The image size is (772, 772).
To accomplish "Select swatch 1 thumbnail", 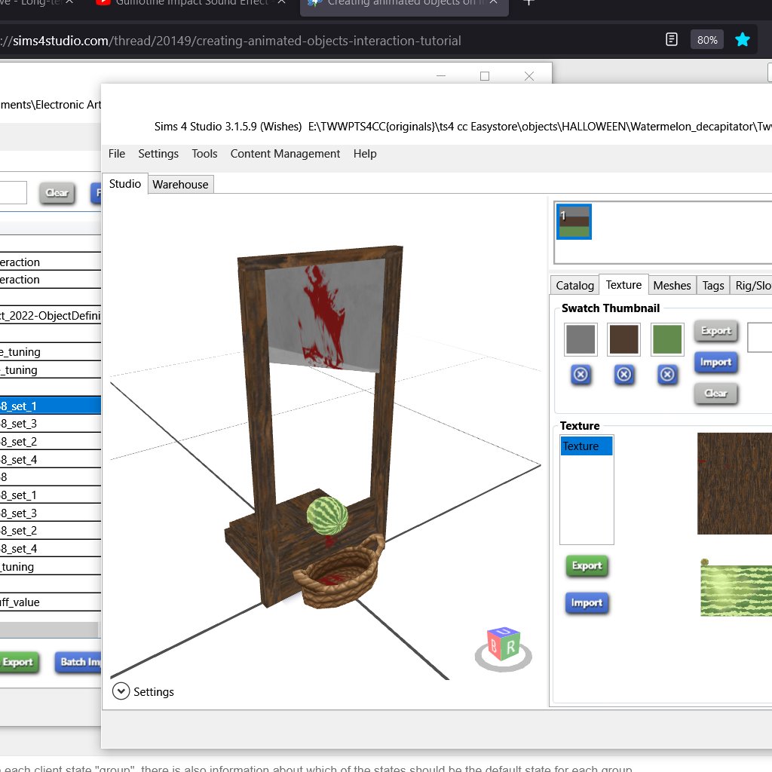I will (x=574, y=222).
